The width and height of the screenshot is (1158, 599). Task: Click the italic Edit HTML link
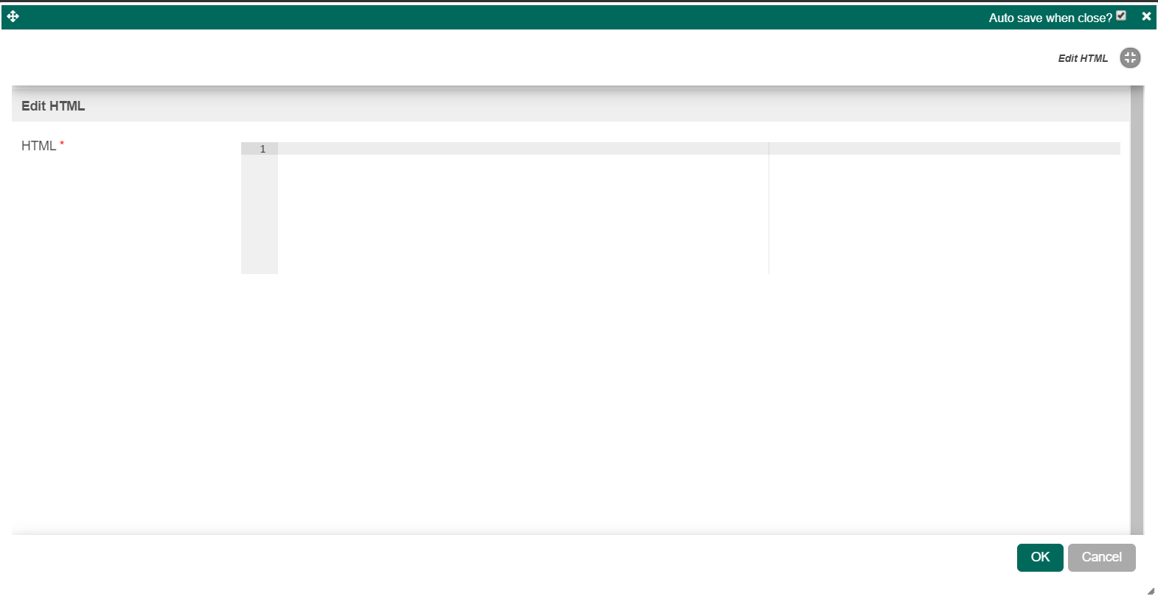click(1083, 58)
